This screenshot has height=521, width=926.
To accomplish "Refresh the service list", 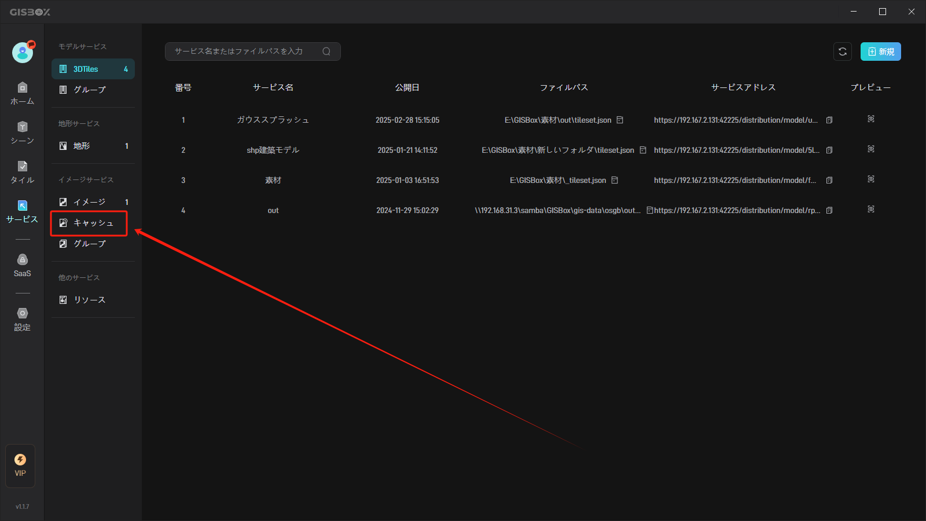I will click(x=843, y=52).
